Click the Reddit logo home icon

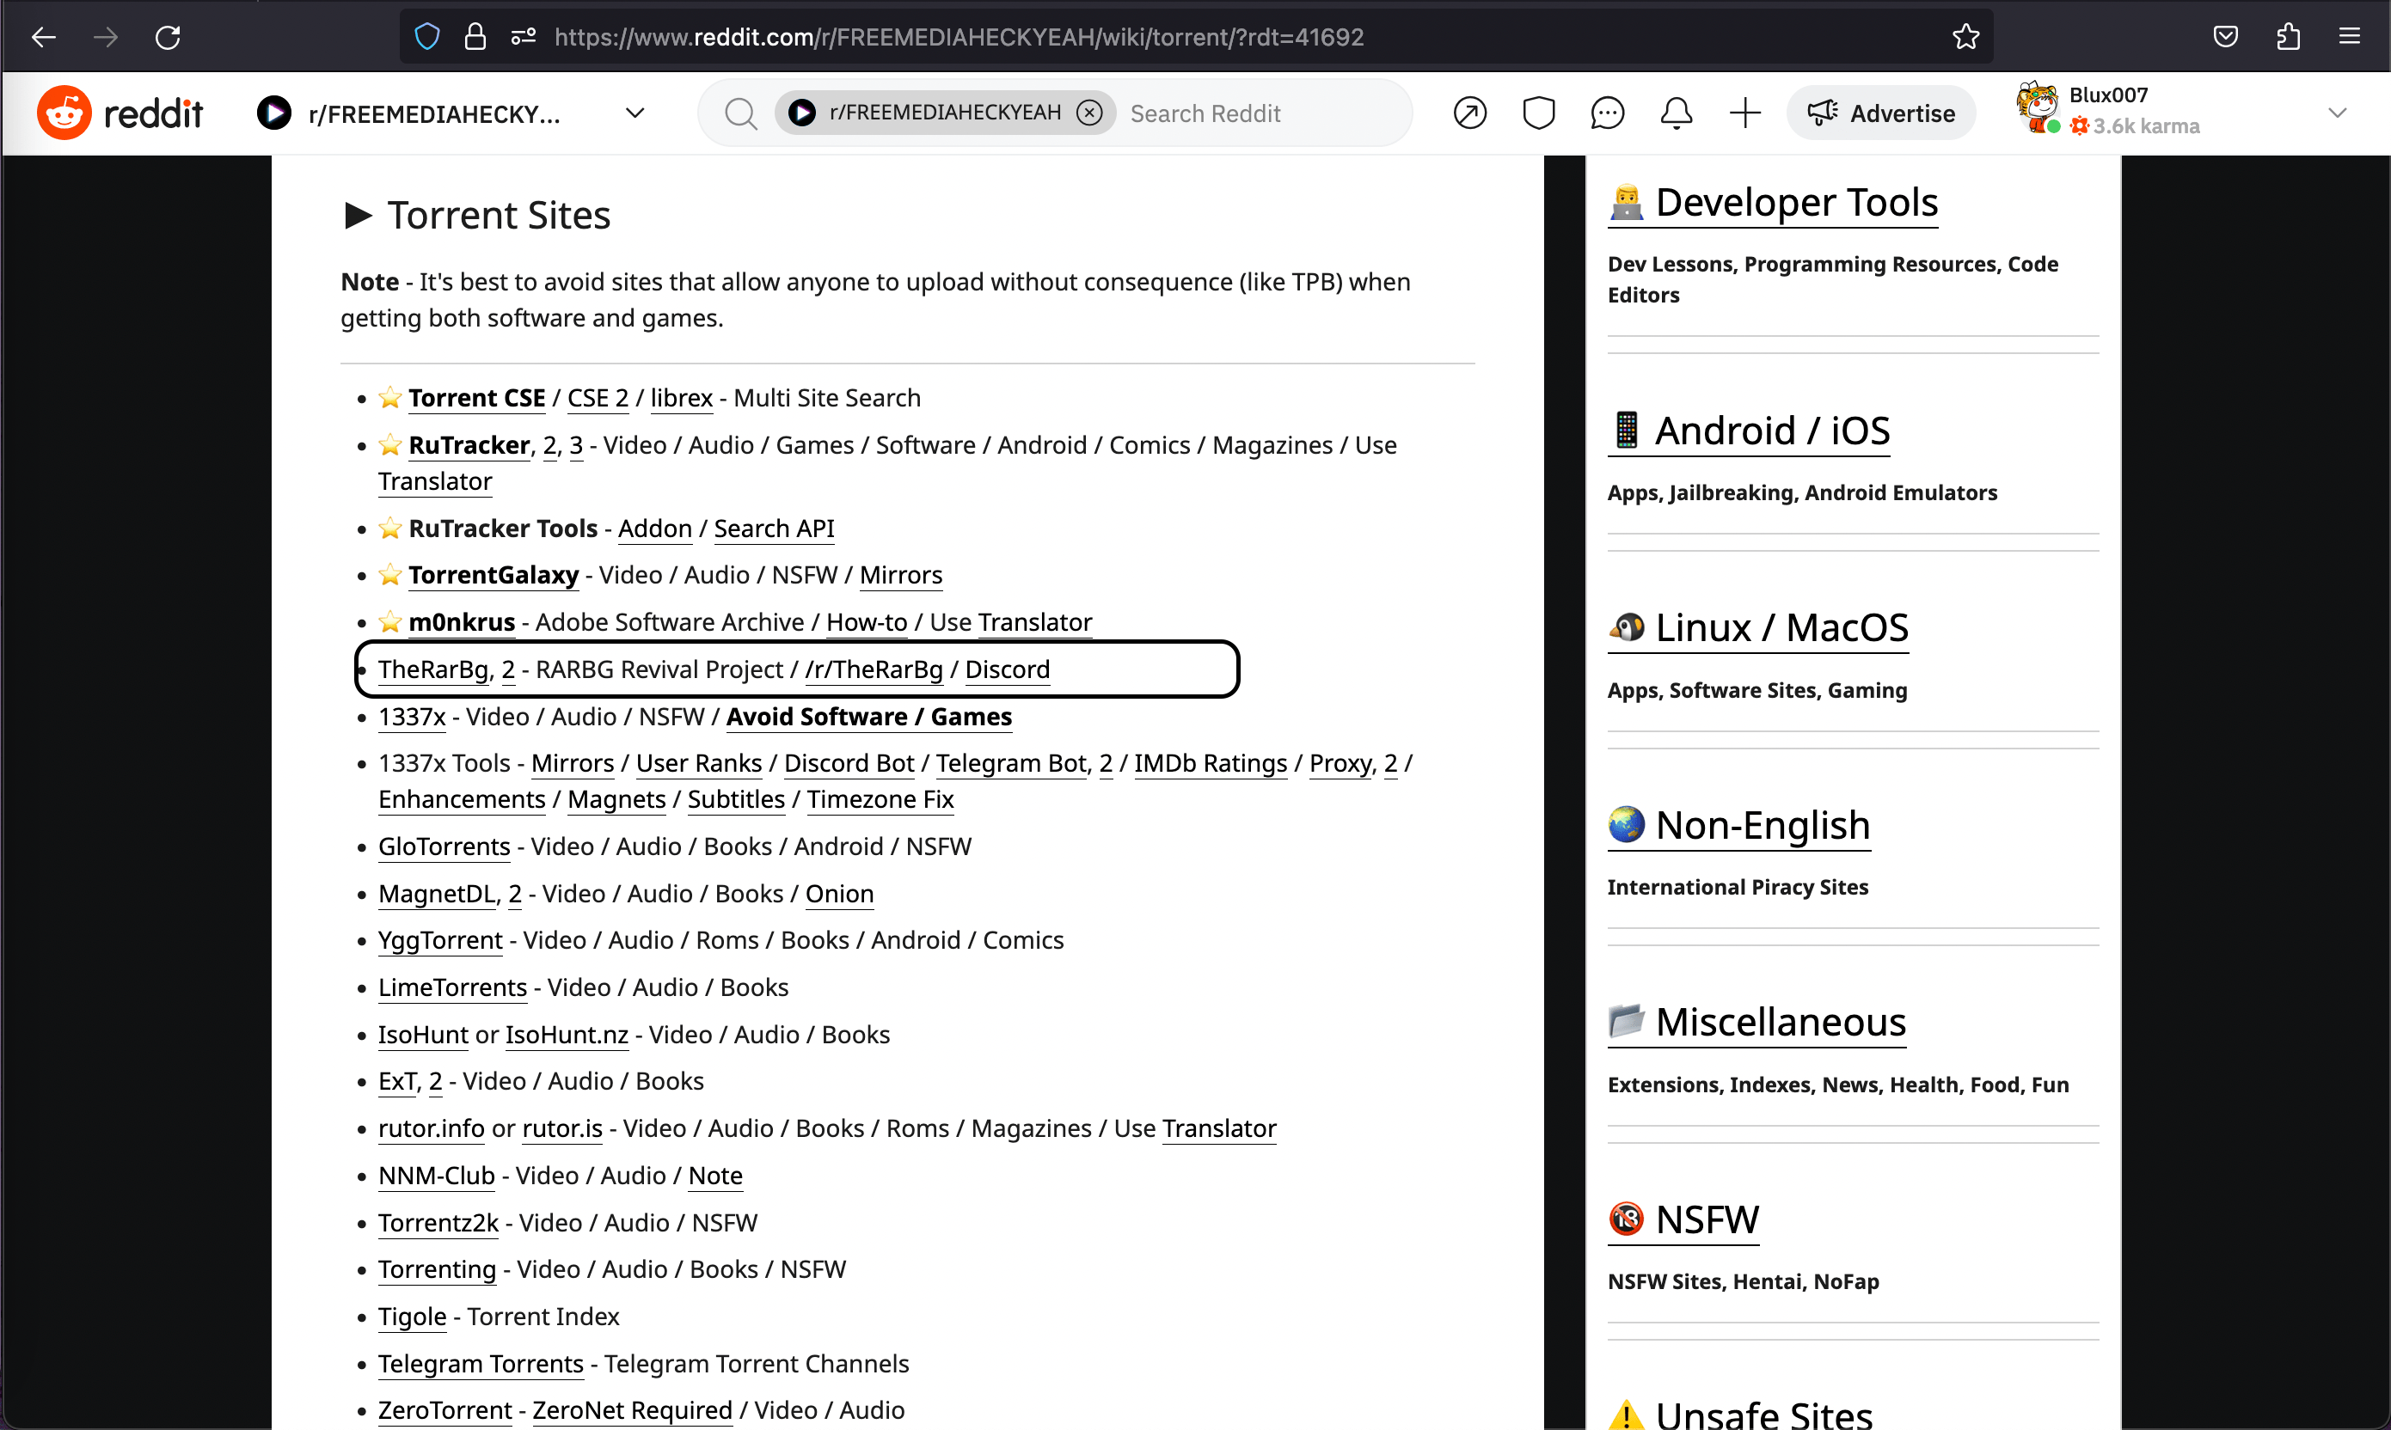(x=64, y=113)
